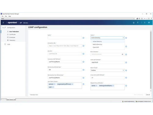153x115 pixels.
Task: Remove the organizationalPerson tag
Action: [72, 84]
